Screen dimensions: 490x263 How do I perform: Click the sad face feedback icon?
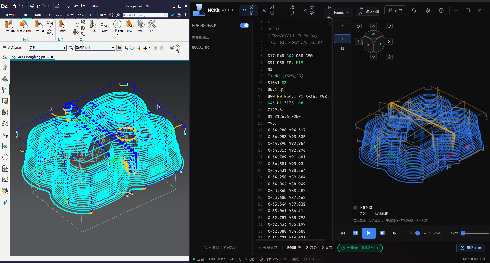118,15
